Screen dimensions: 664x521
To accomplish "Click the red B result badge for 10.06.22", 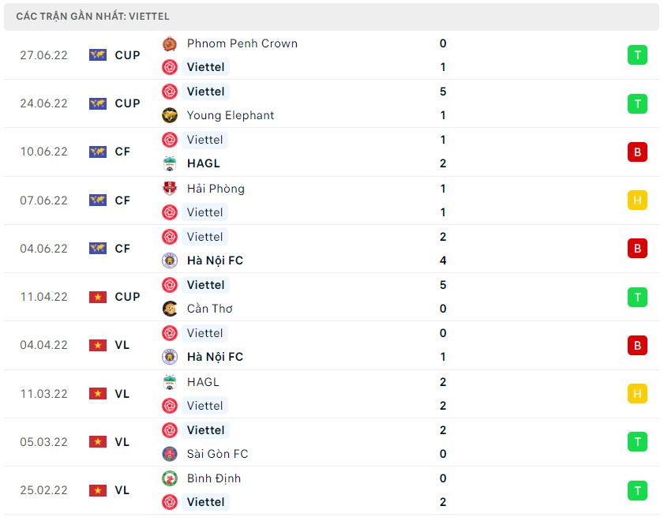I will [637, 152].
